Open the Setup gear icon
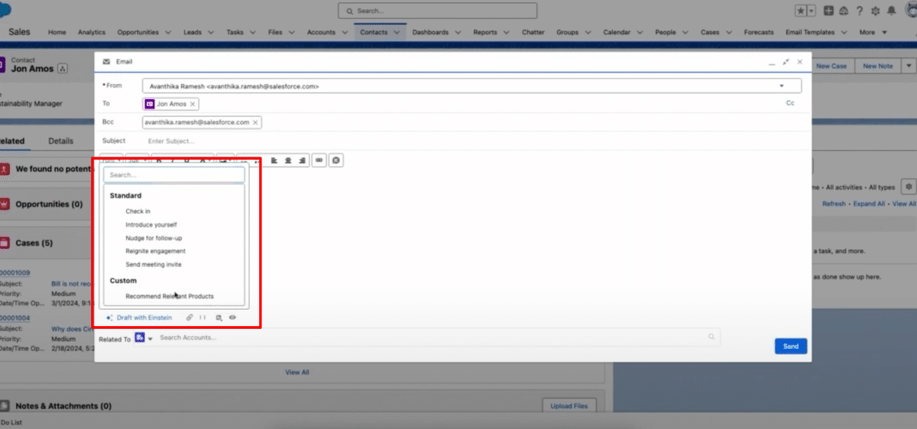The image size is (917, 429). (876, 11)
